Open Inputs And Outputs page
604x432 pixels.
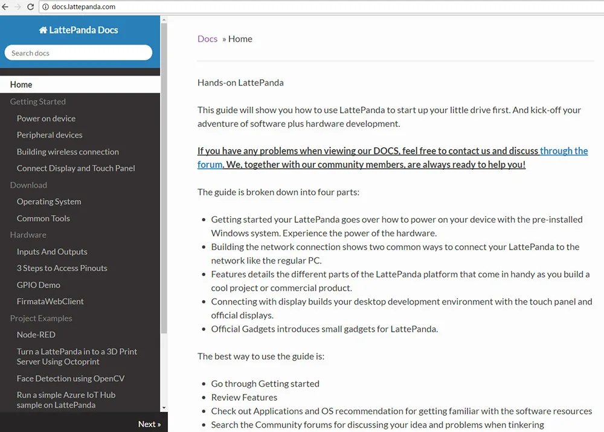[x=52, y=251]
